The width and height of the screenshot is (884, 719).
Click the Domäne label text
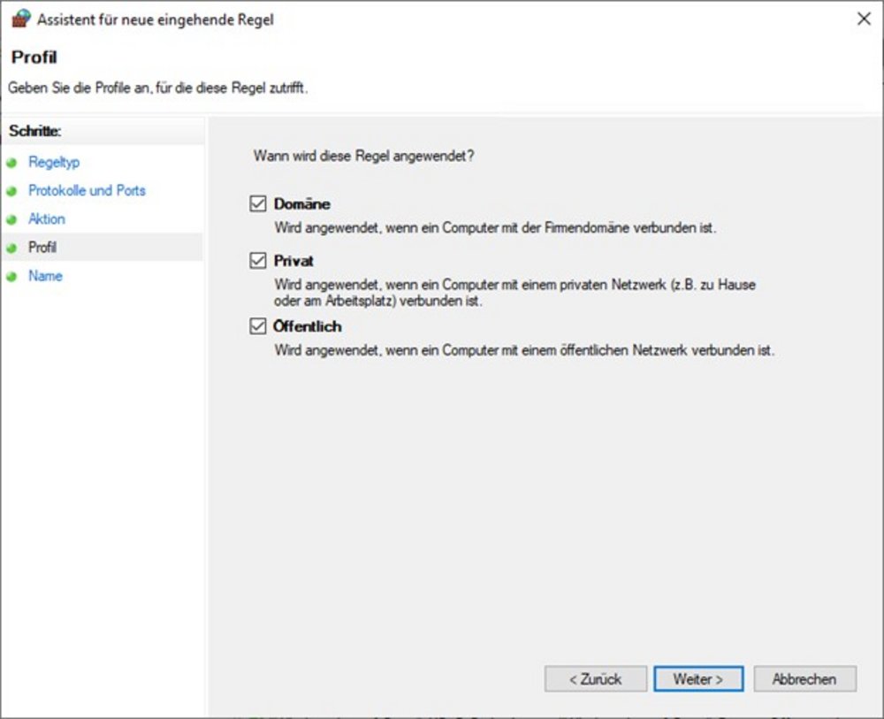tap(302, 203)
